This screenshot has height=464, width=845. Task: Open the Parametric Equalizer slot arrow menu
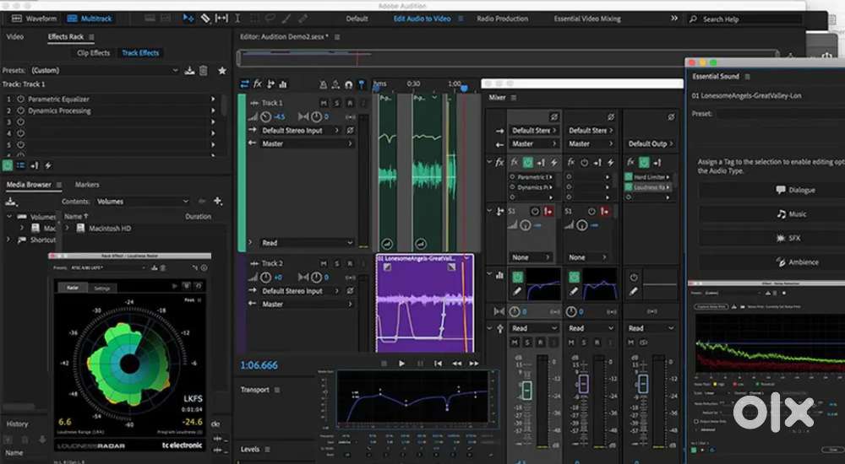pyautogui.click(x=213, y=99)
